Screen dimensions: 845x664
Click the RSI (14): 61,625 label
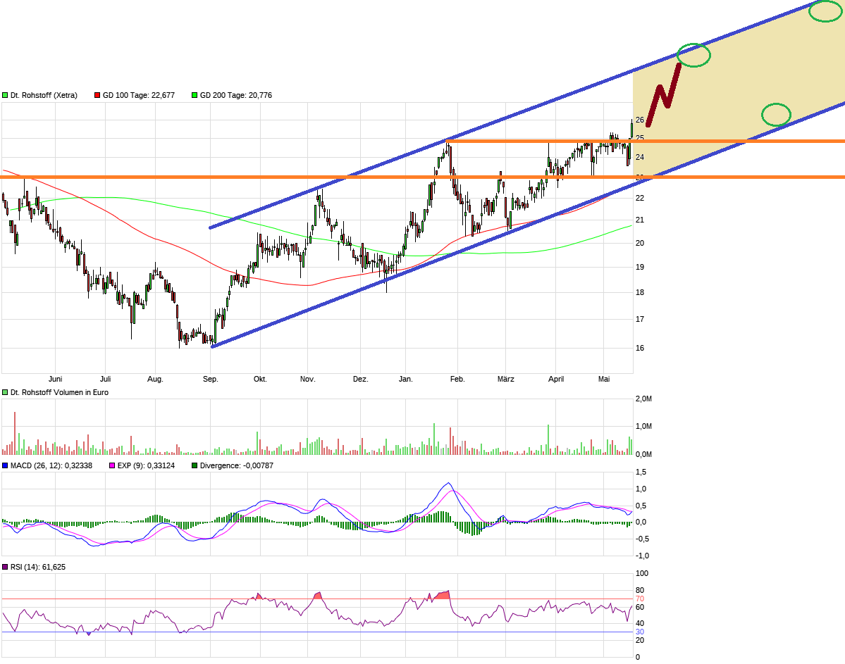click(x=38, y=567)
